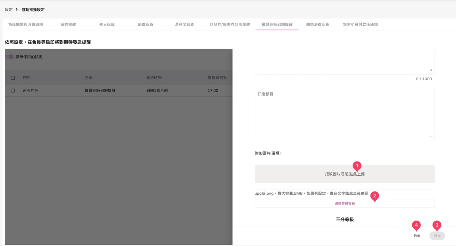Open the 集客小舖付款後通知 tab
The image size is (456, 246).
(x=360, y=24)
